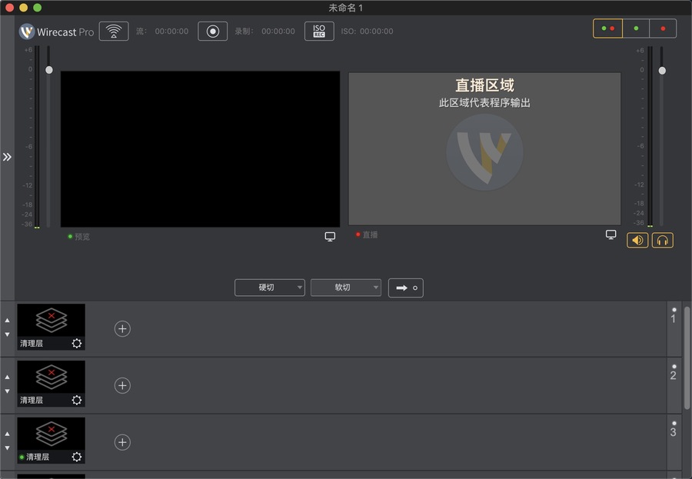Click the layers vertical scrollbar

click(x=687, y=358)
